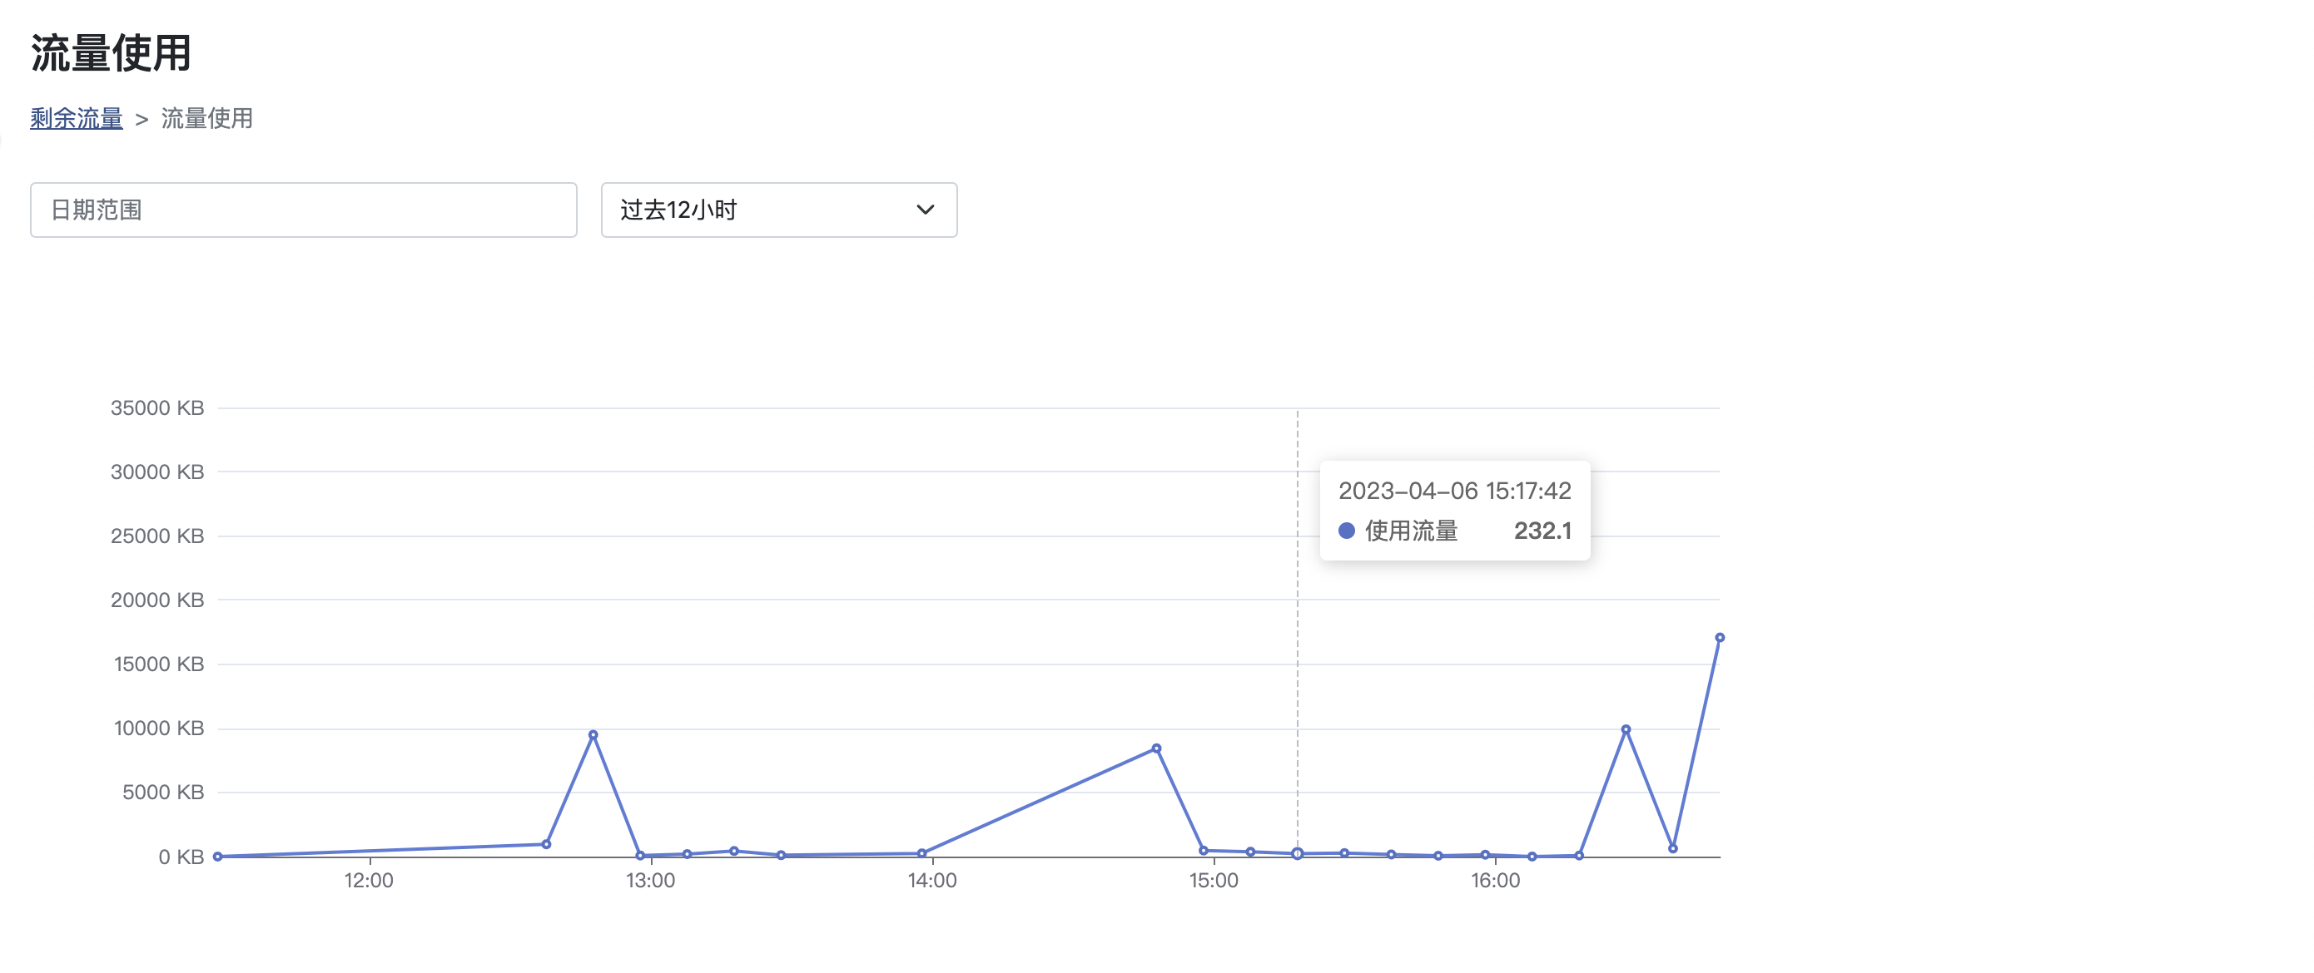Open the 过去12小时 time range dropdown

(778, 210)
